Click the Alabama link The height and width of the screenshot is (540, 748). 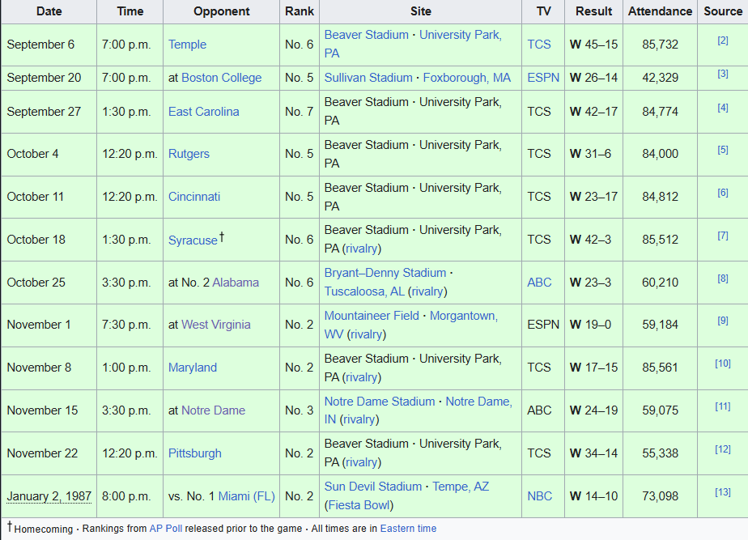[x=236, y=283]
